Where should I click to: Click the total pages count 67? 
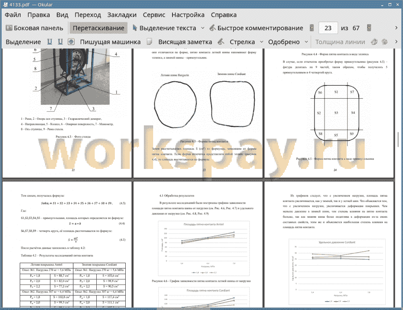(356, 28)
